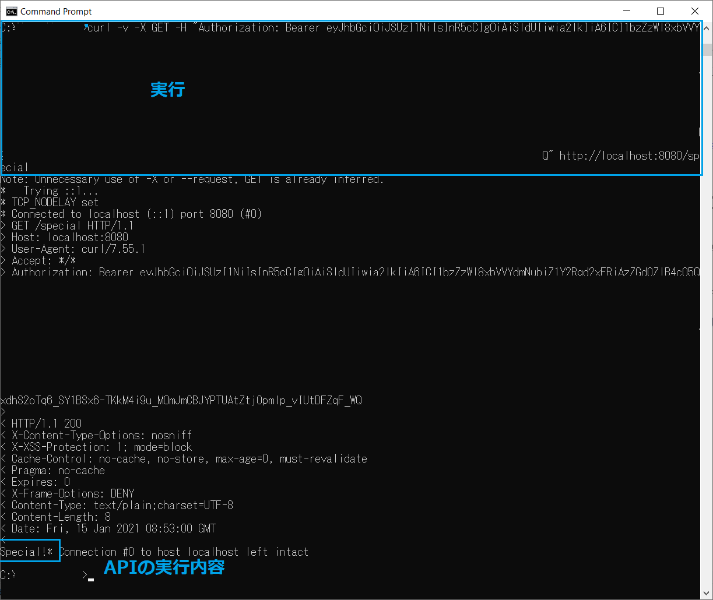
Task: Maximize the Command Prompt window
Action: [x=660, y=11]
